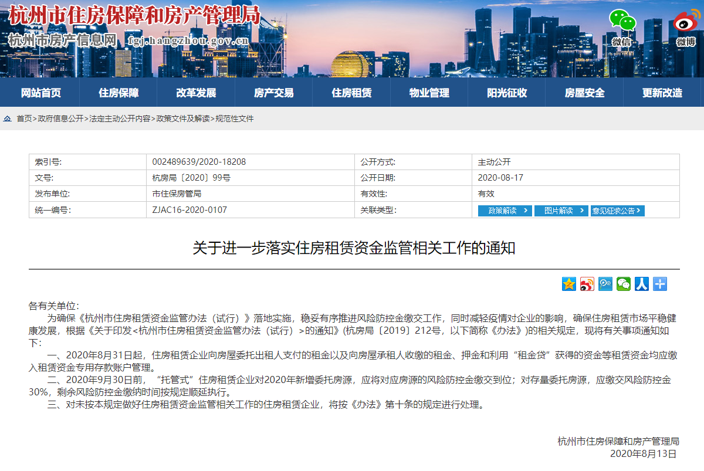Share article via green WeChat icon
Screen dimensions: 704x471
[624, 284]
